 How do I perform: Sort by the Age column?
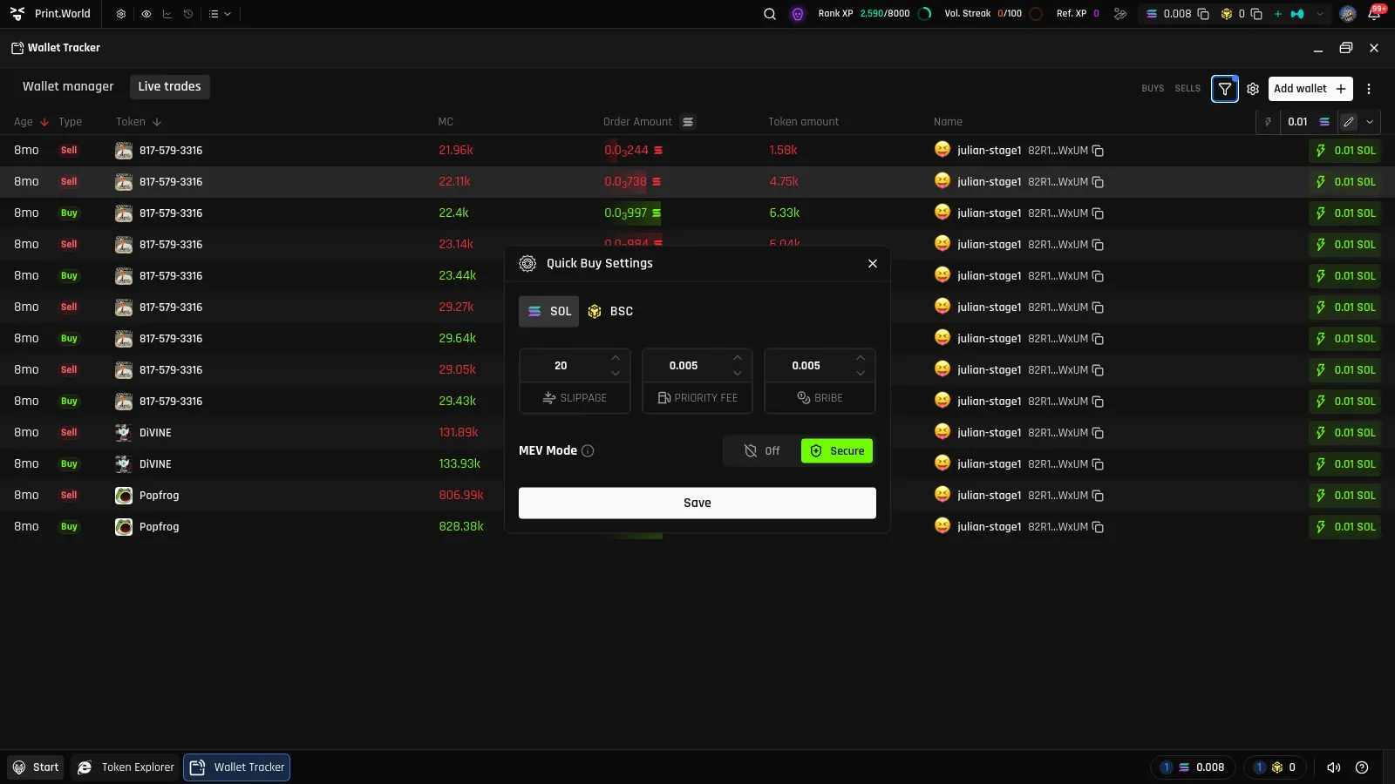click(31, 122)
